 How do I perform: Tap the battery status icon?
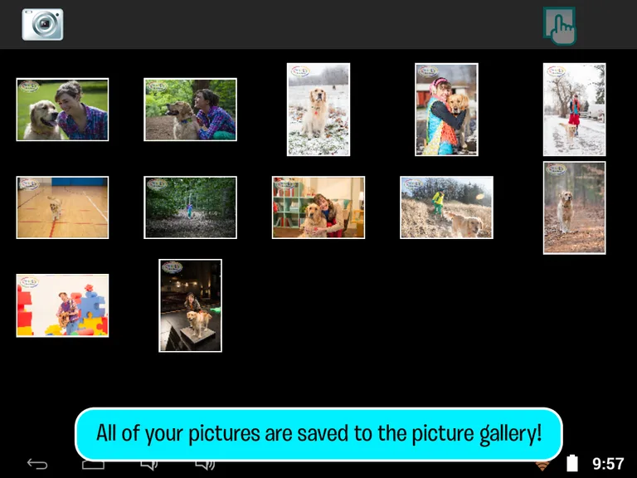(x=572, y=463)
